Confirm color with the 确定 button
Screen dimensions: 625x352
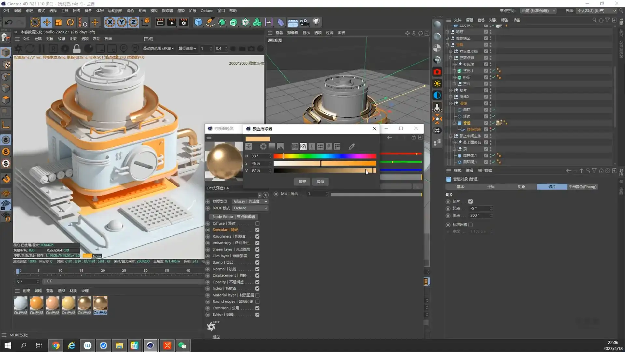[x=302, y=182]
